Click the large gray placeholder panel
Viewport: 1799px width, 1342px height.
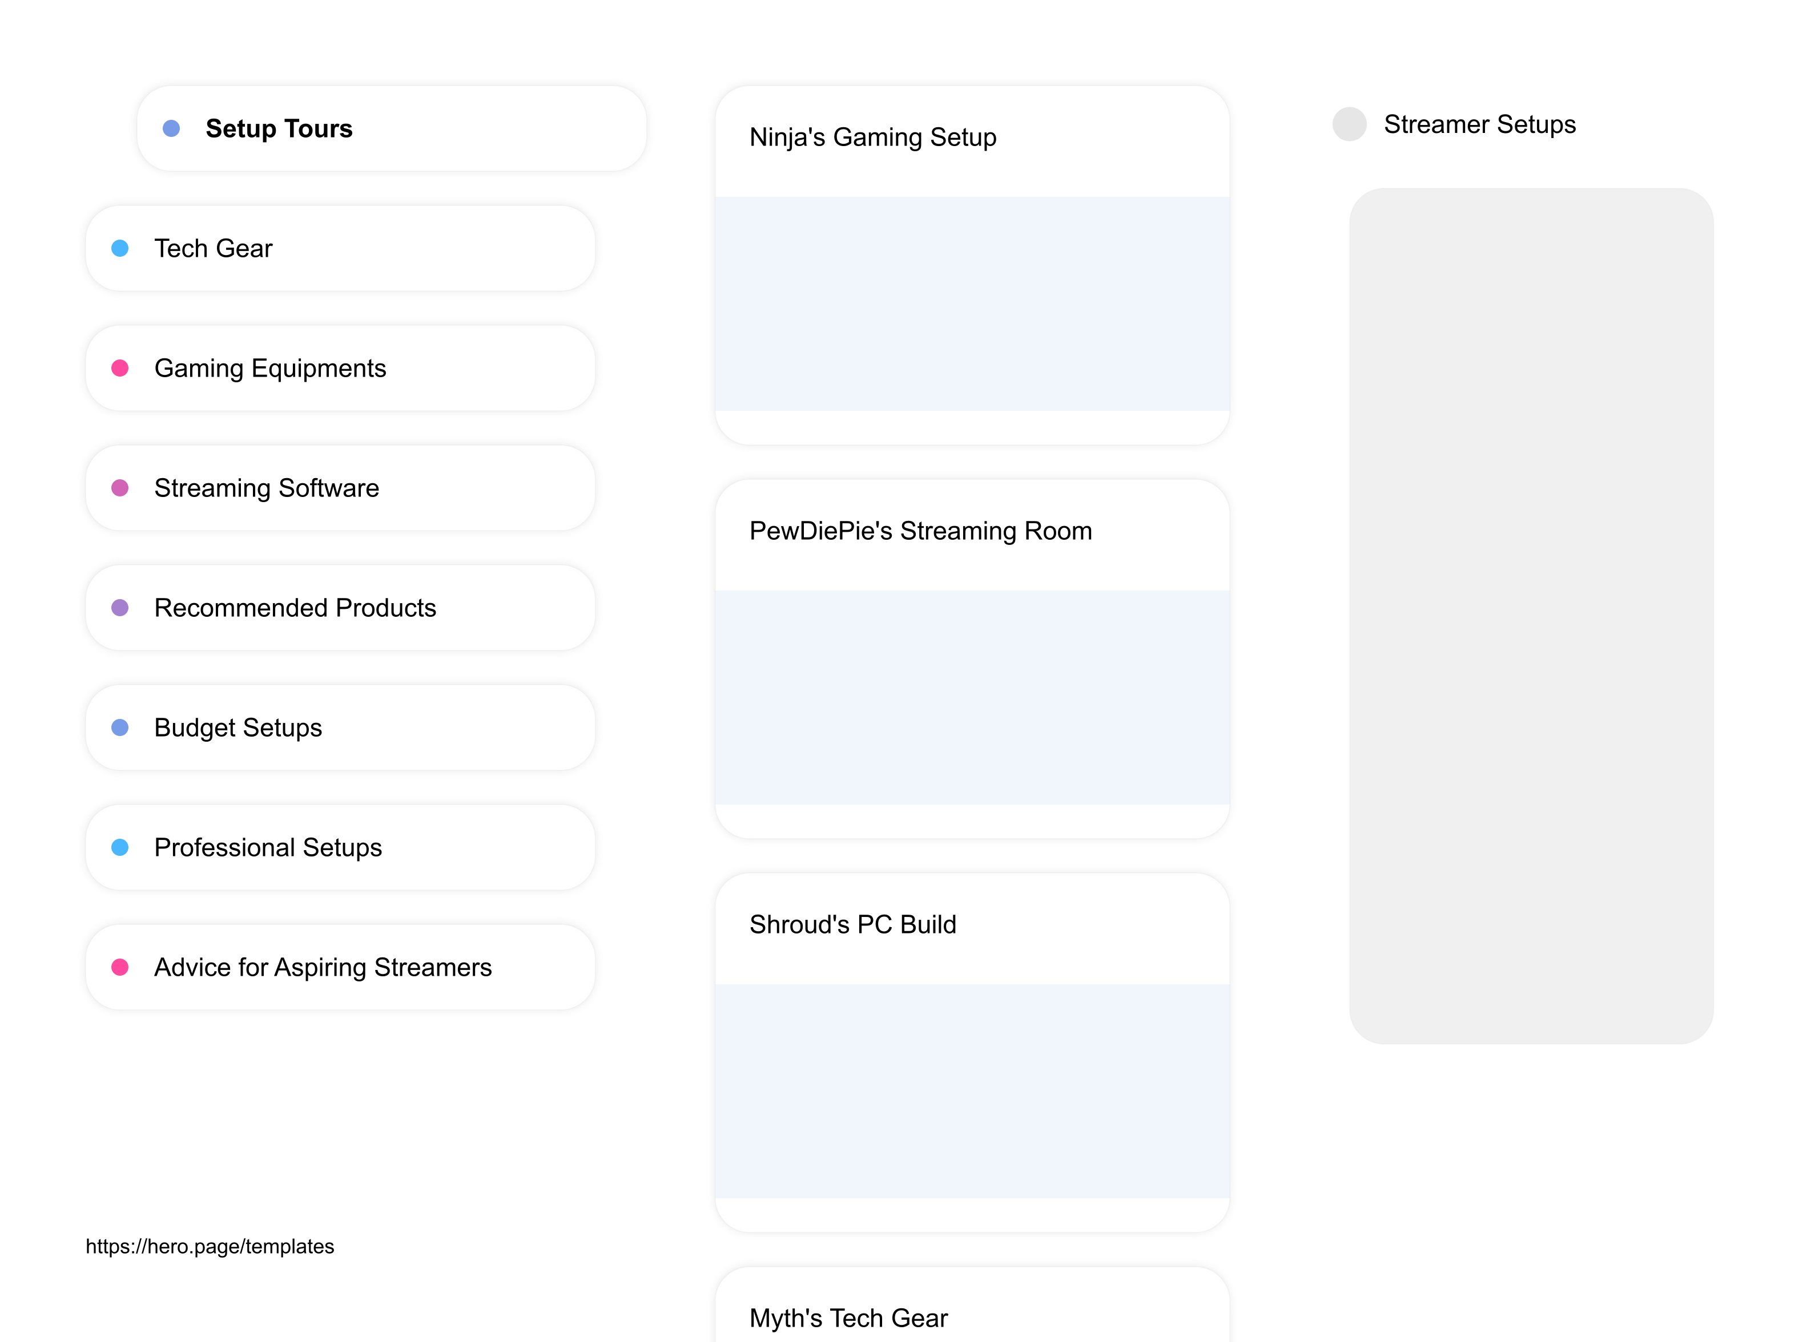pos(1531,616)
